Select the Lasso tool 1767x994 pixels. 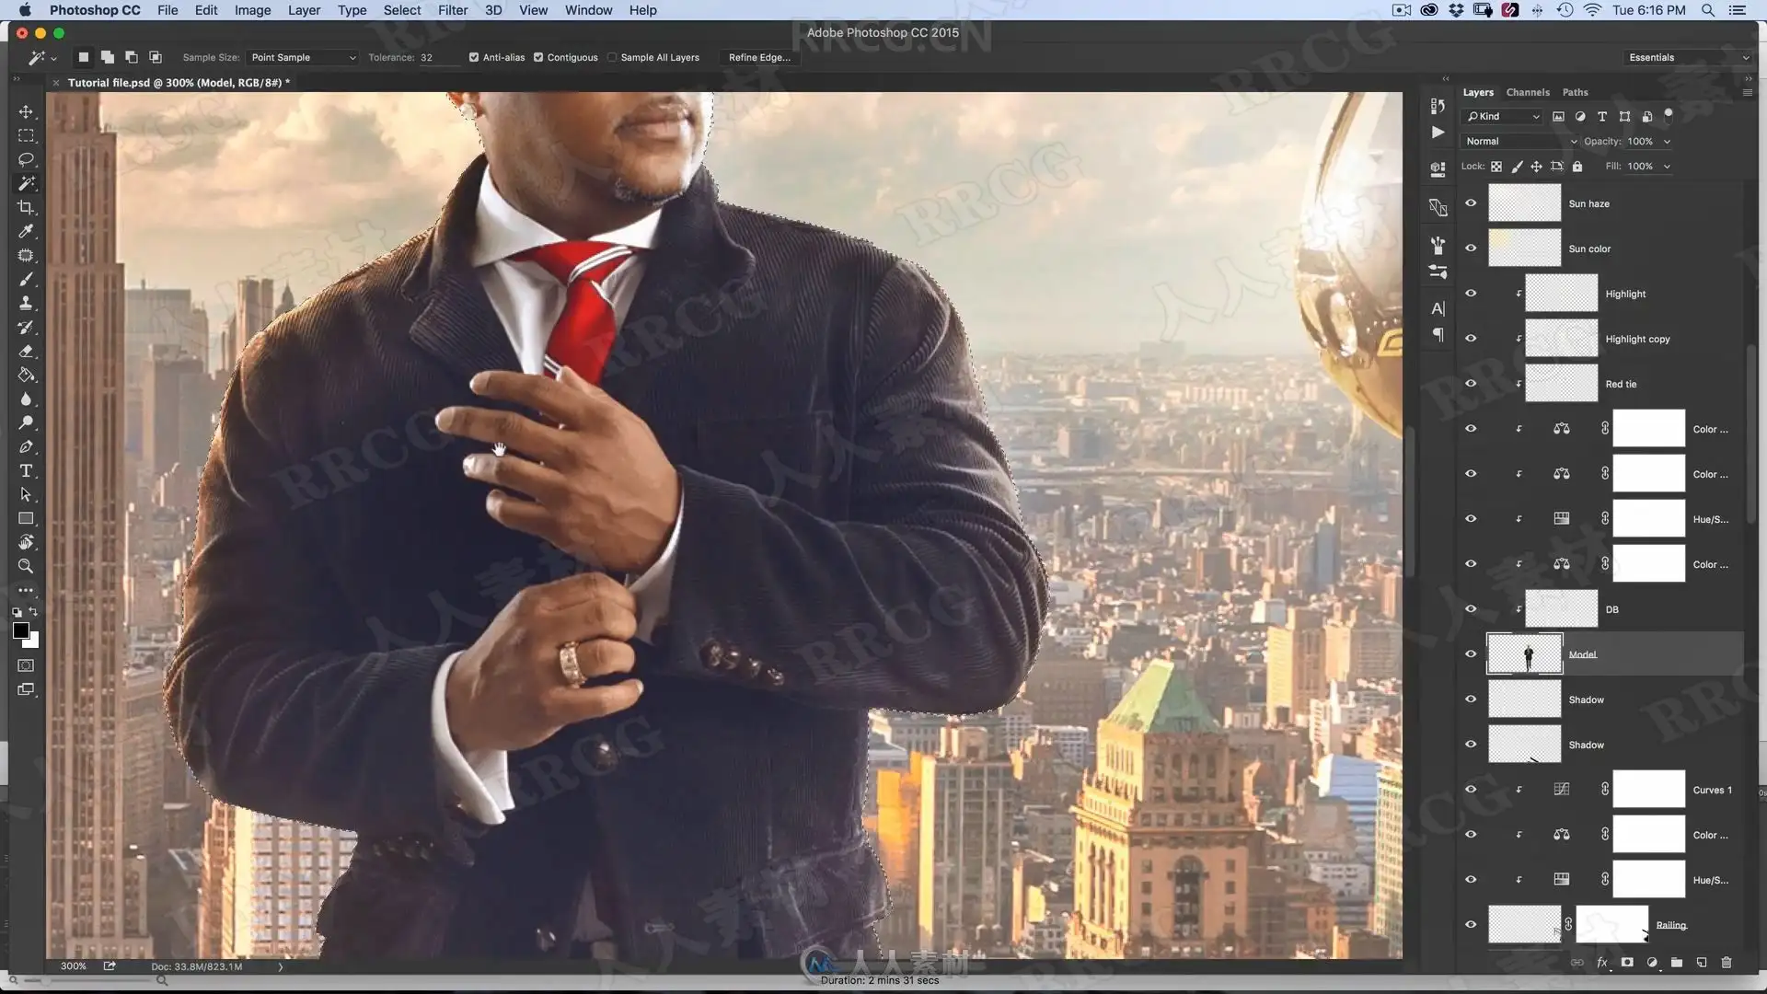[26, 160]
